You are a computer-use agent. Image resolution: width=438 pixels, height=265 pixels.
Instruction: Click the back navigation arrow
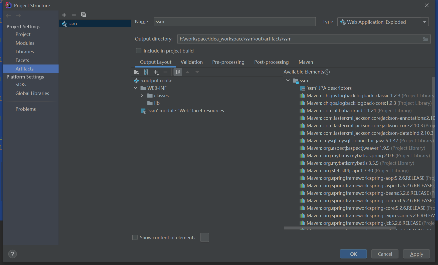(x=9, y=16)
